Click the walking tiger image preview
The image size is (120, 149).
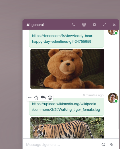tap(67, 128)
